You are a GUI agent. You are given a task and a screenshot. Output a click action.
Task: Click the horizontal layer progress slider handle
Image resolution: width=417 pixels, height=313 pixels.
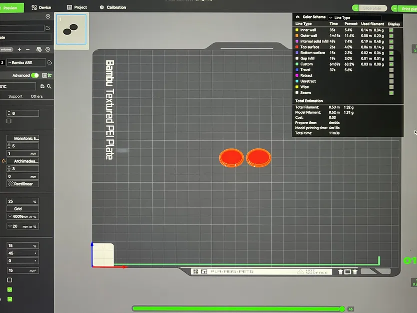(342, 308)
